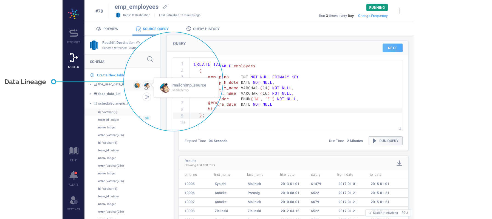The height and width of the screenshot is (219, 492).
Task: Click the Search in Anything field
Action: coord(388,213)
